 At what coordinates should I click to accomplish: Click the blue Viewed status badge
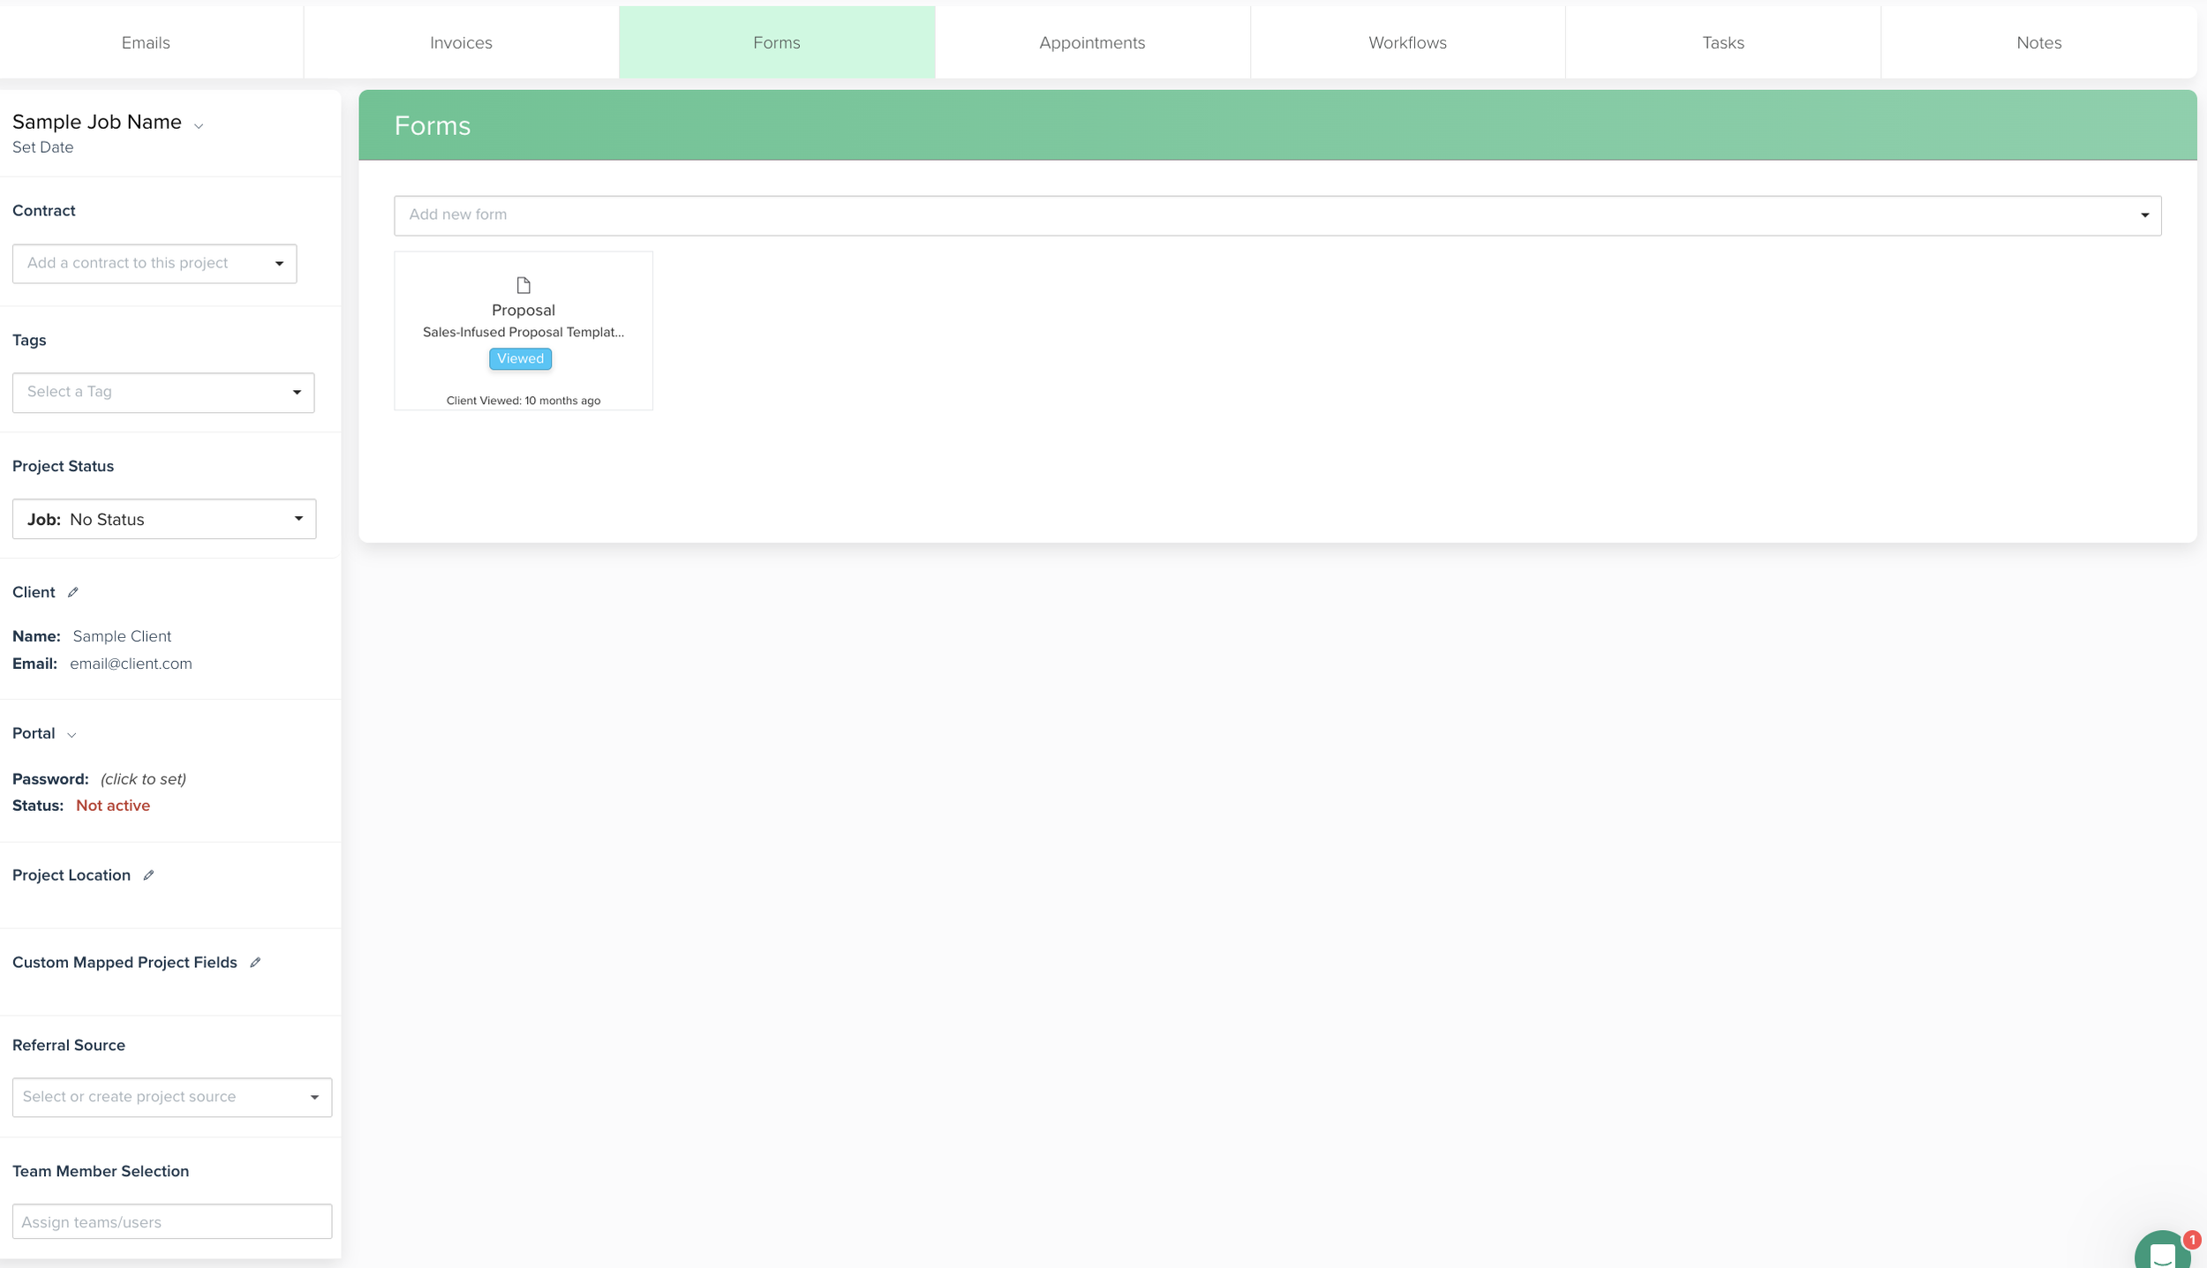[x=520, y=358]
